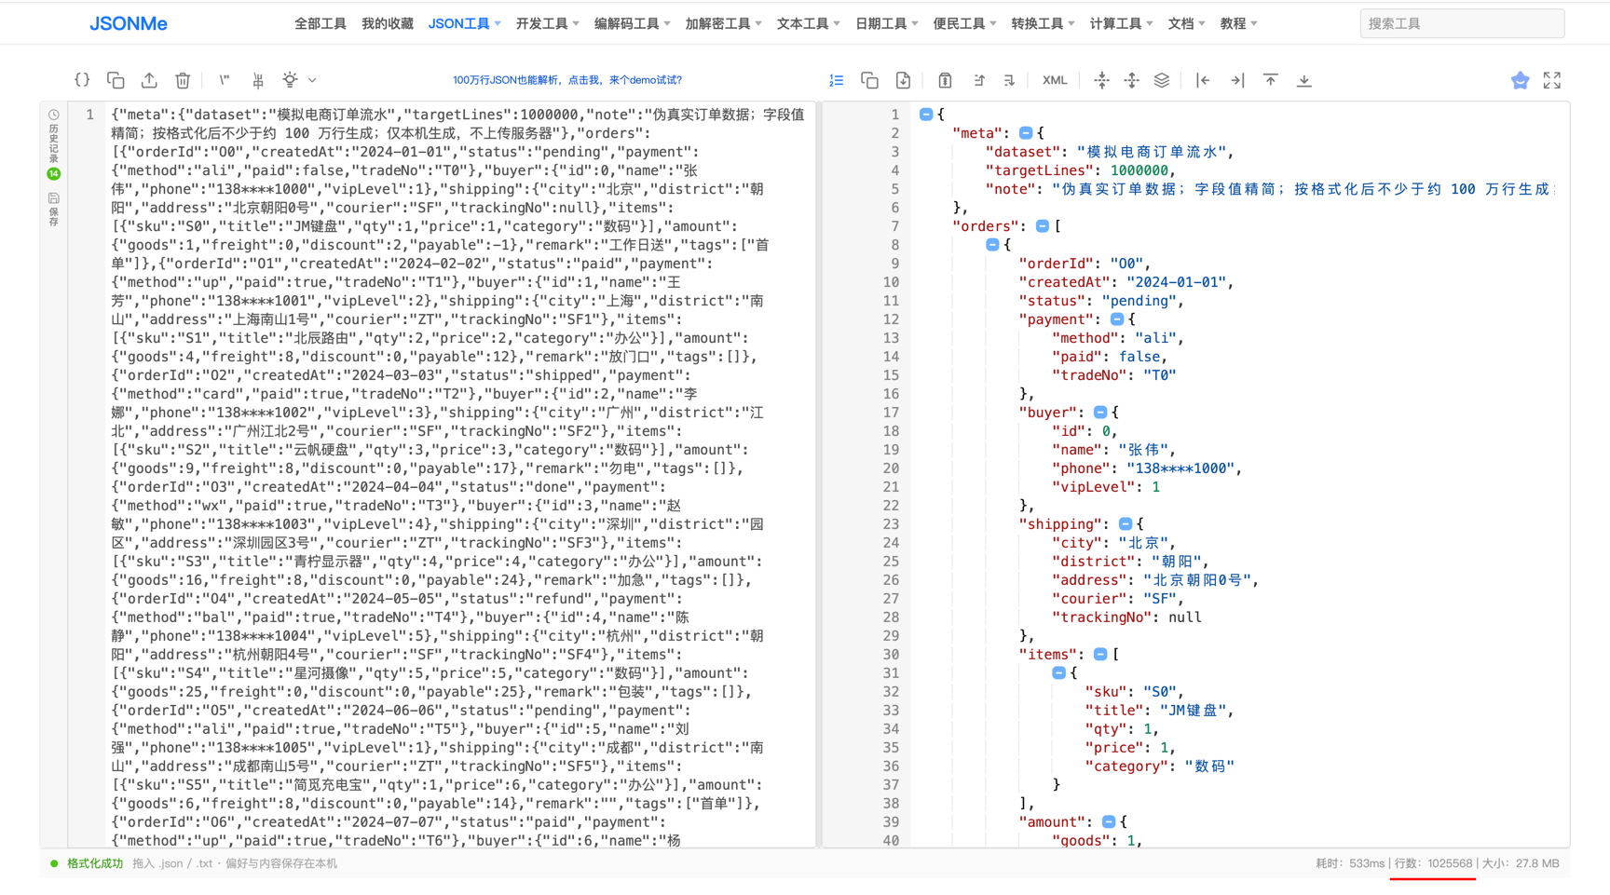Enter fullscreen mode with the expand icon

pos(1552,80)
